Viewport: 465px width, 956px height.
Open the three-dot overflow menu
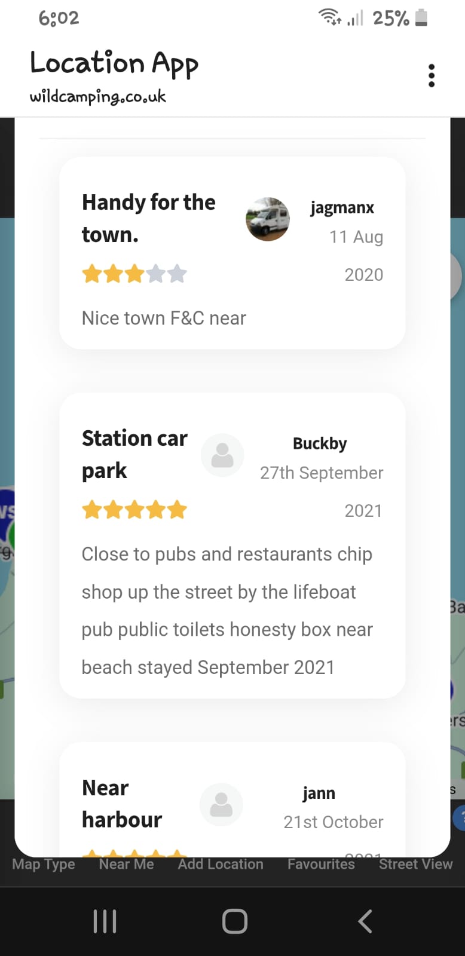432,76
